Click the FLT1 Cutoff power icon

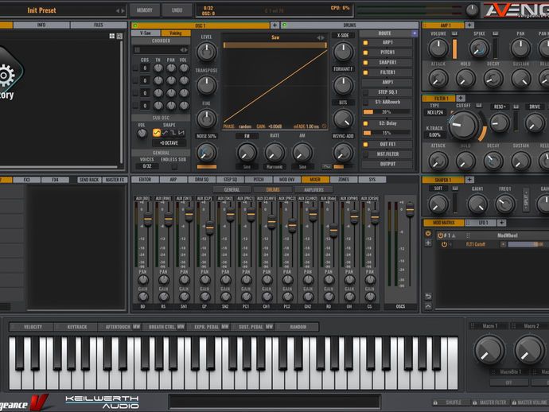444,244
